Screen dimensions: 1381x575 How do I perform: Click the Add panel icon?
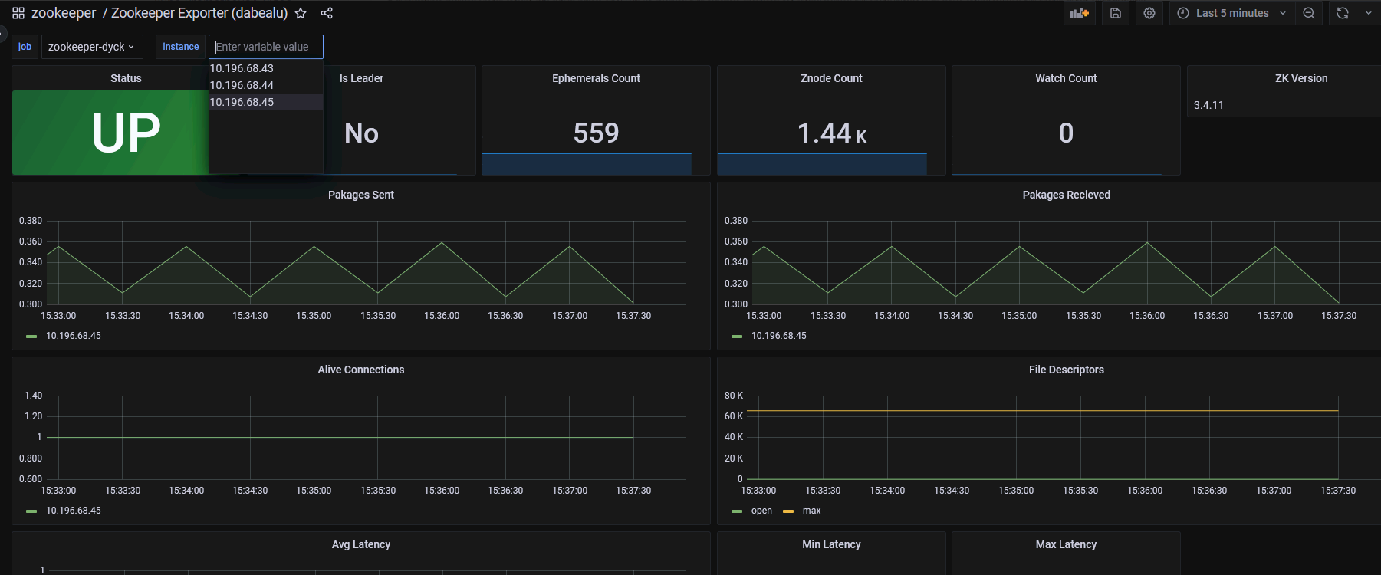[x=1079, y=13]
